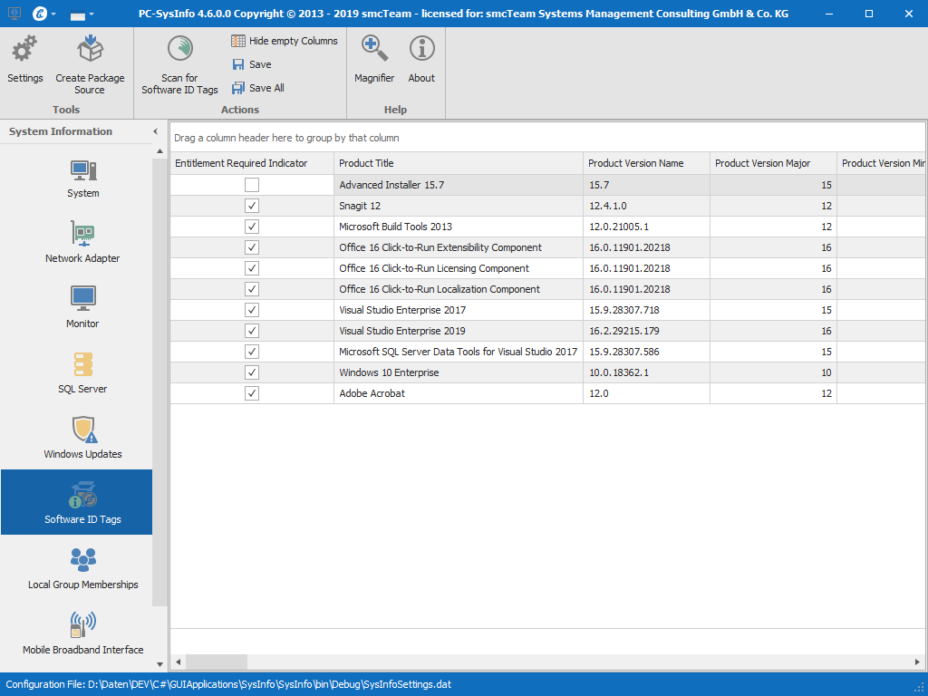Select the Advanced Installer 15.7 title cell
Screen dimensions: 928x696
pos(458,185)
